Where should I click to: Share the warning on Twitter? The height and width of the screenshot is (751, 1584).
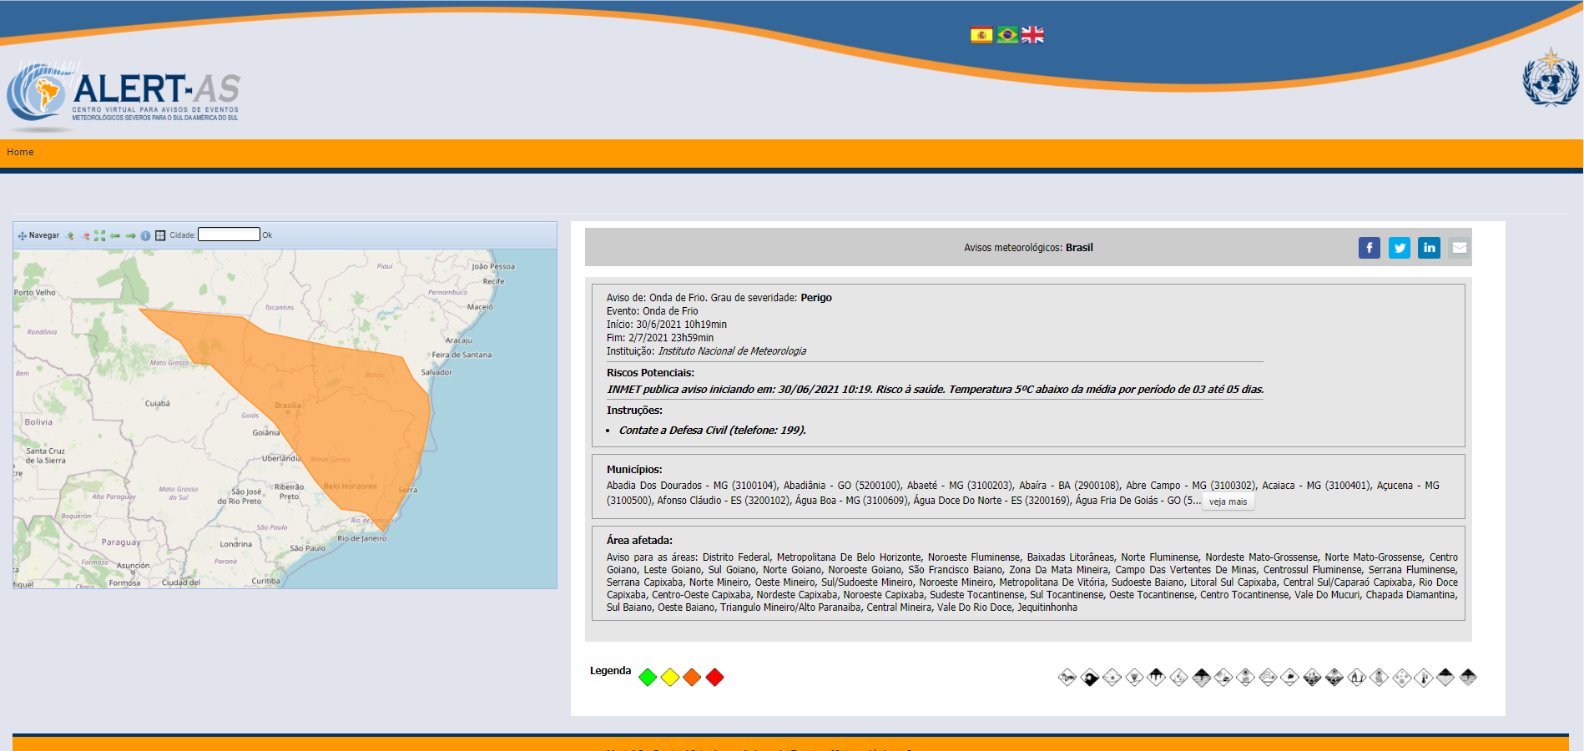1399,248
